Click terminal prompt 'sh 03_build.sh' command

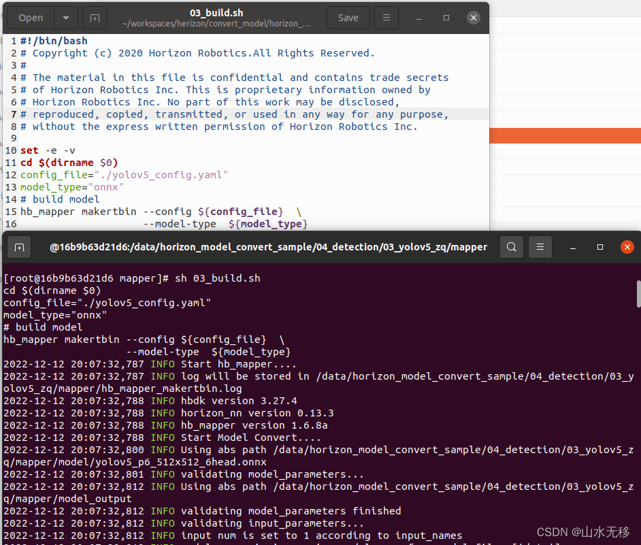click(218, 278)
